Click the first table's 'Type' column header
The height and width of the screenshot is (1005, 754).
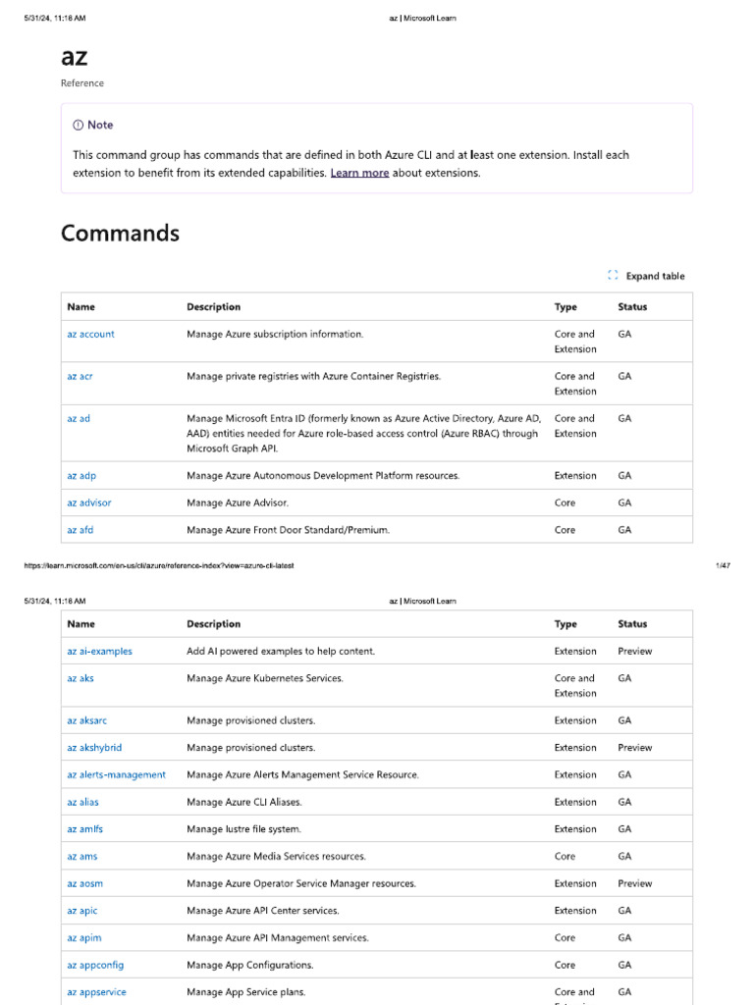[x=565, y=307]
